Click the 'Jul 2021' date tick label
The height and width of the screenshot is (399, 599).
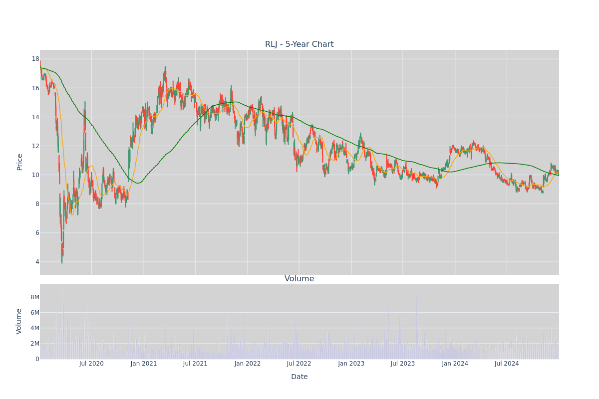(x=195, y=364)
